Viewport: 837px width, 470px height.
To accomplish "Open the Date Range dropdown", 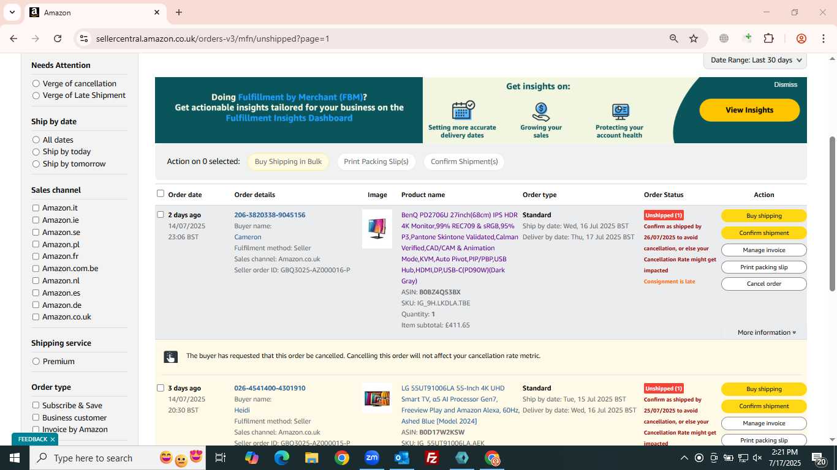I will coord(755,60).
